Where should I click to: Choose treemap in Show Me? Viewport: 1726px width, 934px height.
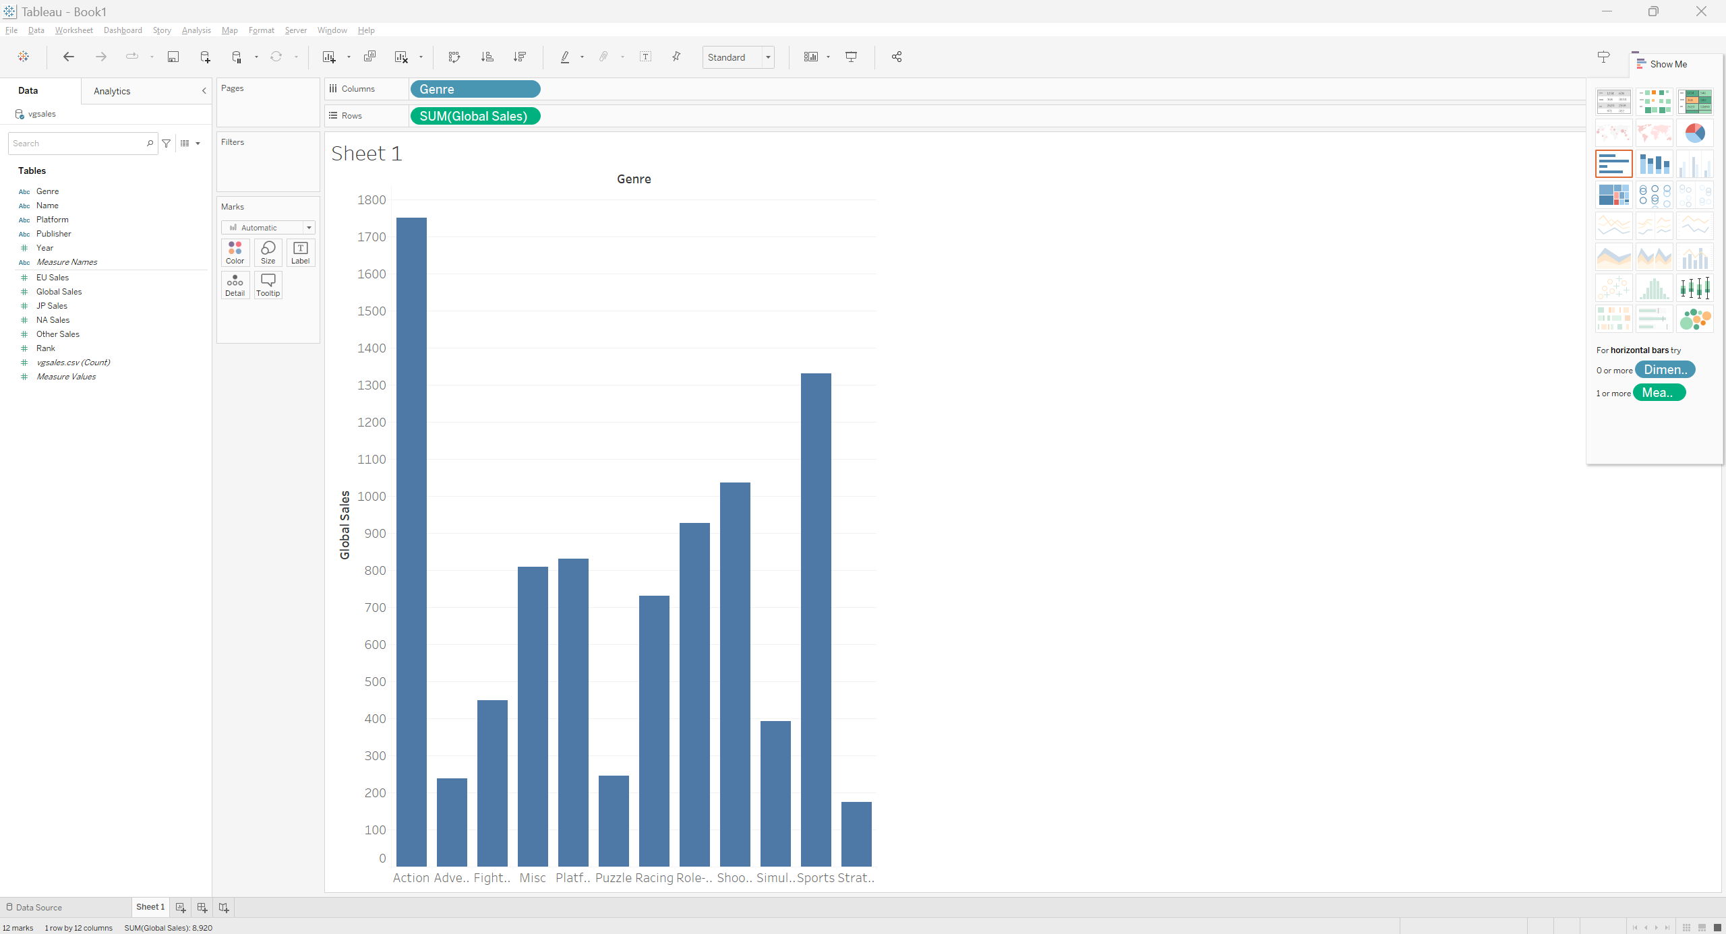point(1614,195)
